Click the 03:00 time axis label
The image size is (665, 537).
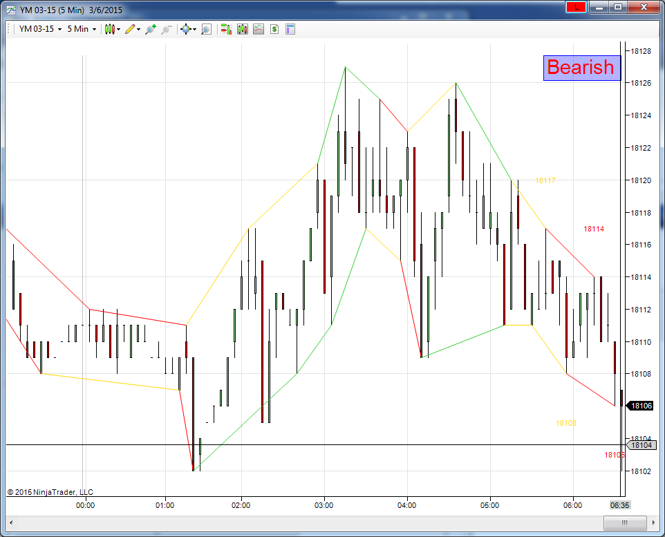pos(324,505)
